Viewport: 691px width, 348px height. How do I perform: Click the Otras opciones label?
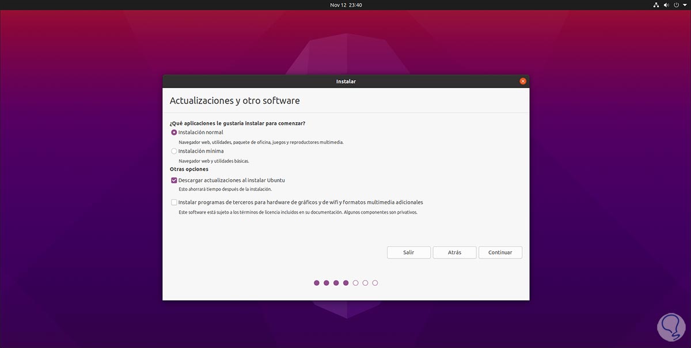189,169
